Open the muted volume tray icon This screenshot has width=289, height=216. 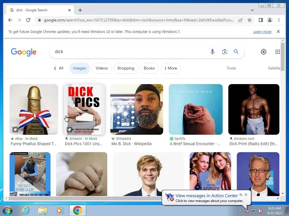click(x=260, y=211)
